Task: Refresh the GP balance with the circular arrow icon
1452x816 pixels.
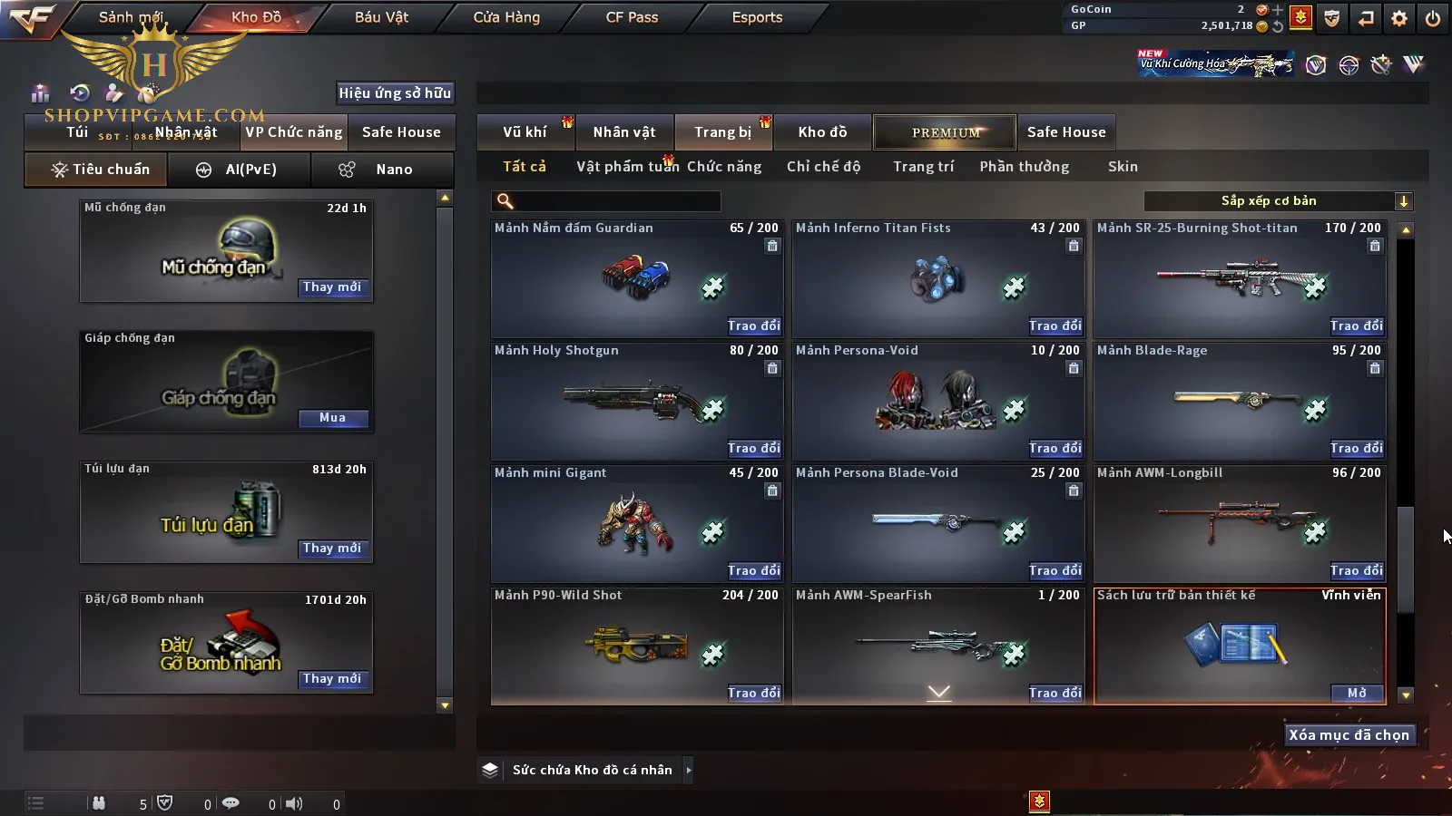Action: (x=1278, y=26)
